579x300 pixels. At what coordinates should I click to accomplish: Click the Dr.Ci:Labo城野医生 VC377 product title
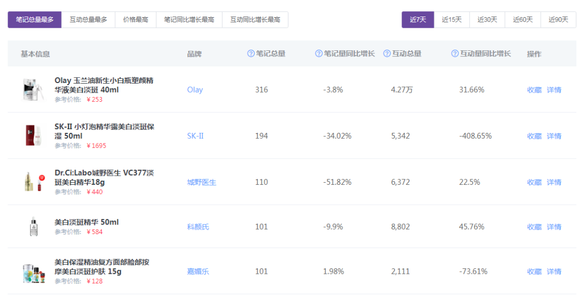point(104,177)
